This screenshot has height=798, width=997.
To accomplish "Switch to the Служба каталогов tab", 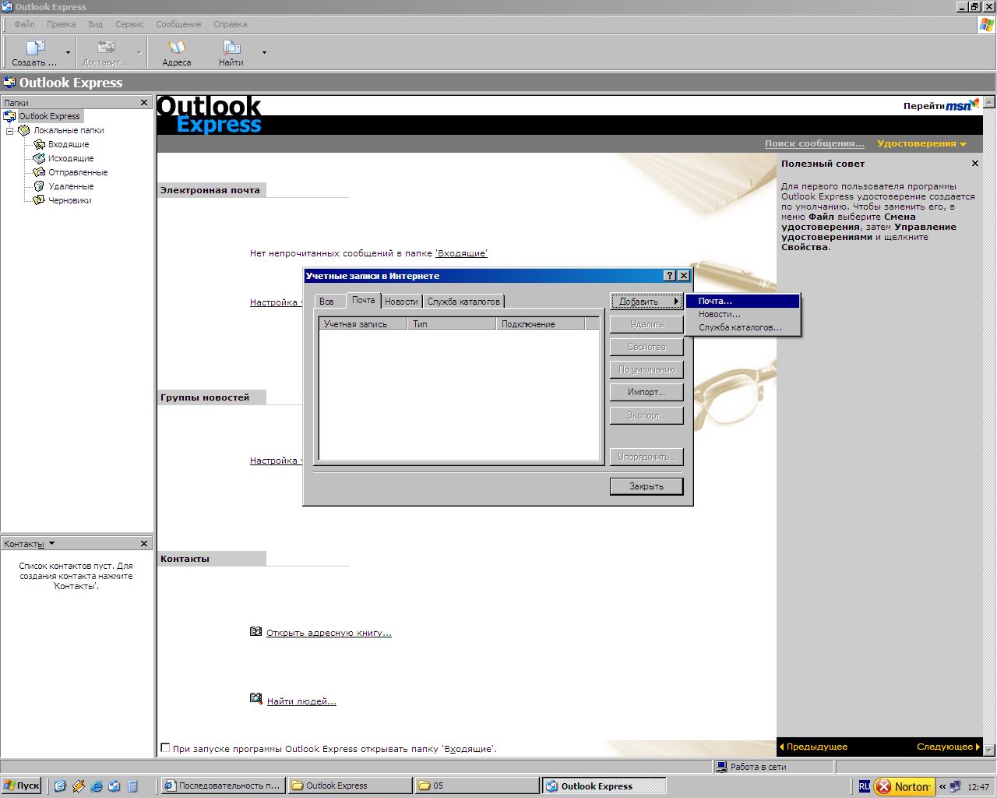I will [x=463, y=302].
